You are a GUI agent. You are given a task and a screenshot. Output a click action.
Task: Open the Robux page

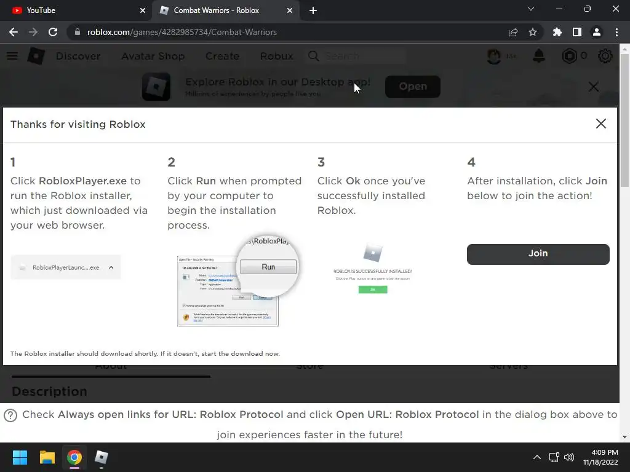[277, 56]
